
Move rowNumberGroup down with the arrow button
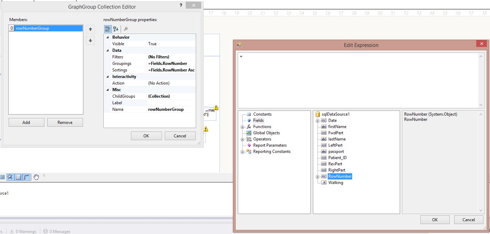tap(90, 40)
